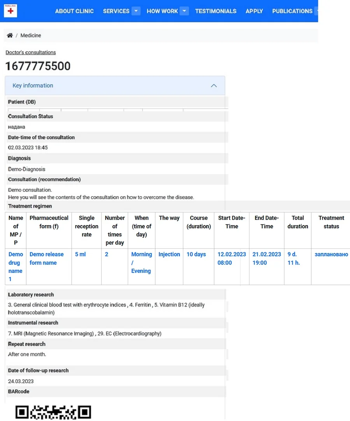Open the TESTIMONIALS menu item

(216, 11)
